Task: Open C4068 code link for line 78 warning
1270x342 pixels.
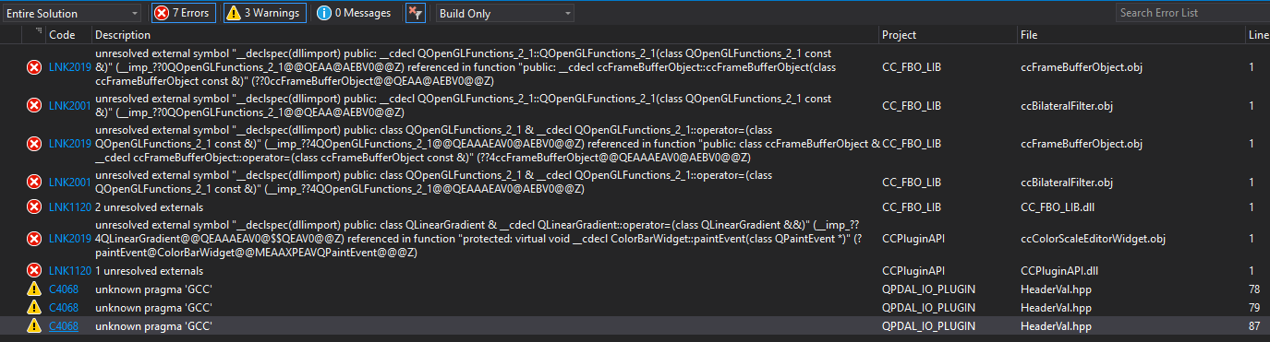Action: point(64,289)
